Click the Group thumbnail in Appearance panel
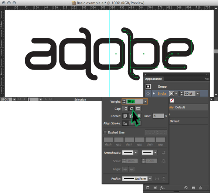Screen dimensions: 218x193 [148, 87]
